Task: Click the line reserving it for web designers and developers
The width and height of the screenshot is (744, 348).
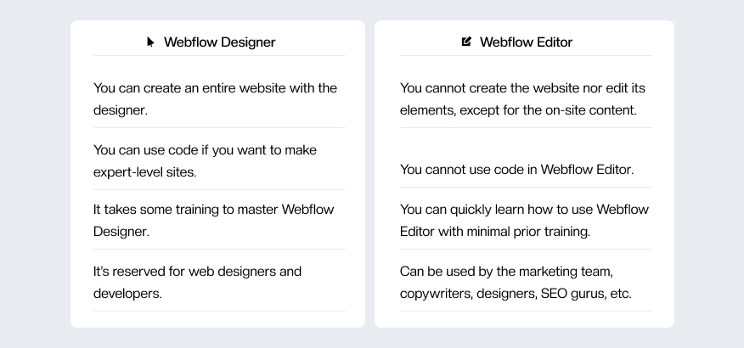Action: click(x=197, y=283)
